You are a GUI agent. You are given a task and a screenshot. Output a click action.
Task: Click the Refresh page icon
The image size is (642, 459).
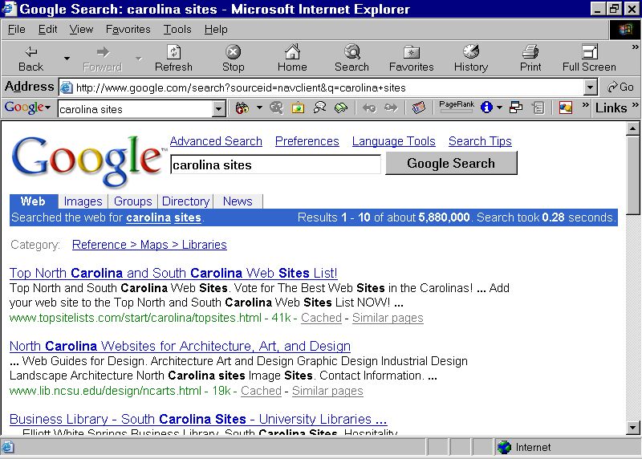coord(173,59)
